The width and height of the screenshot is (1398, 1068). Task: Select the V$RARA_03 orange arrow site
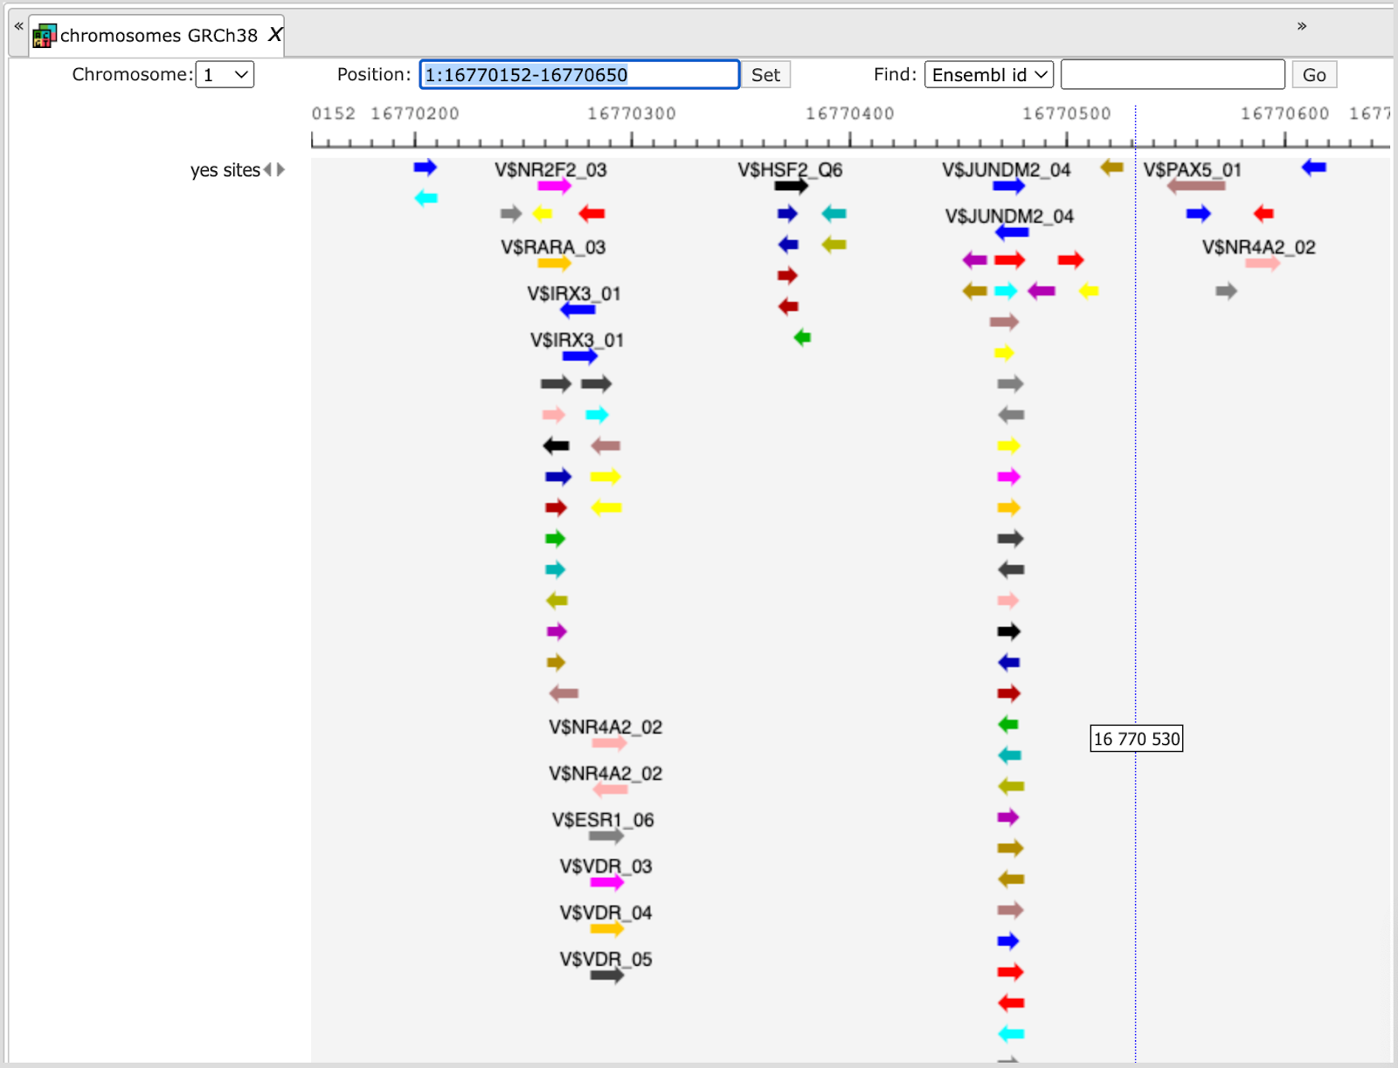pos(554,264)
